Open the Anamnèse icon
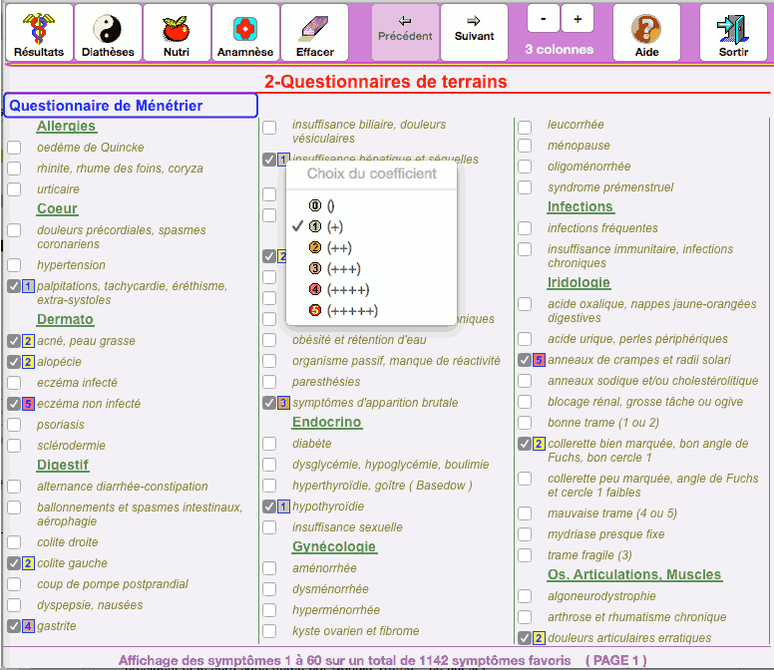Screen dimensions: 774x670 [x=245, y=33]
